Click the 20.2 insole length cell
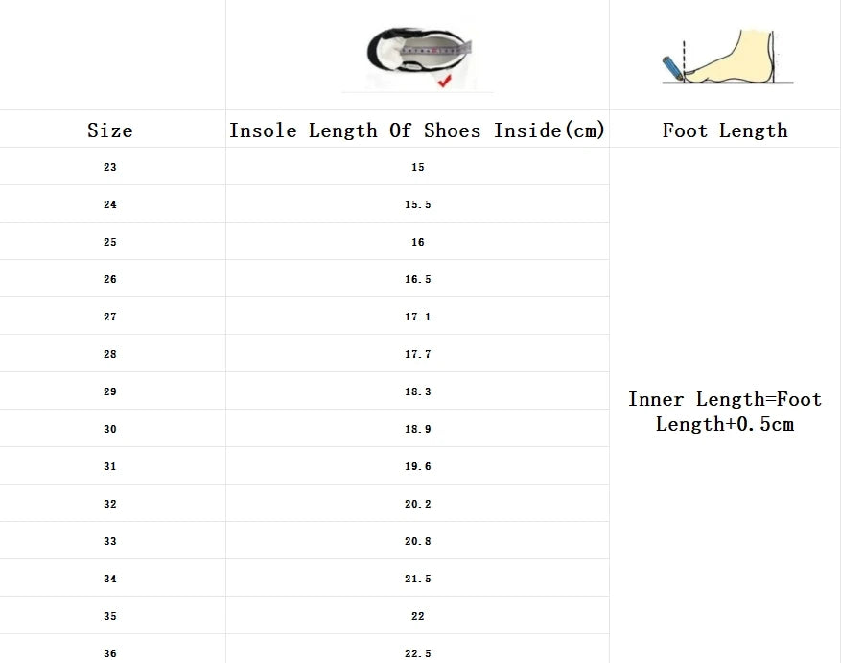 pos(418,504)
